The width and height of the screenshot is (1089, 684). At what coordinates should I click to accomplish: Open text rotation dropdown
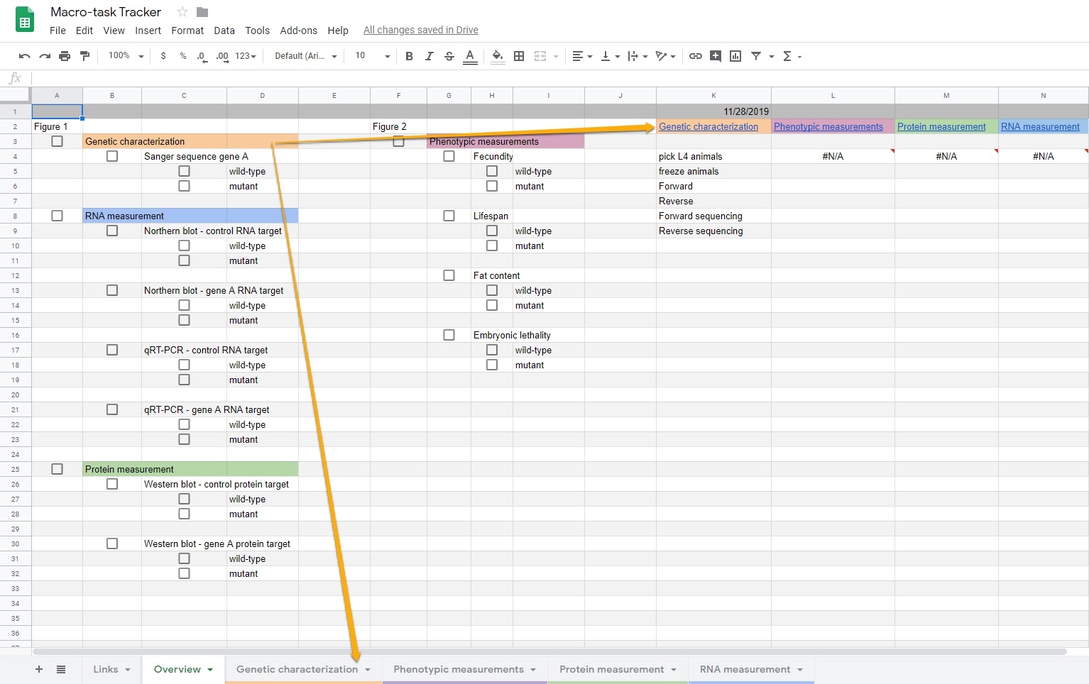[666, 56]
